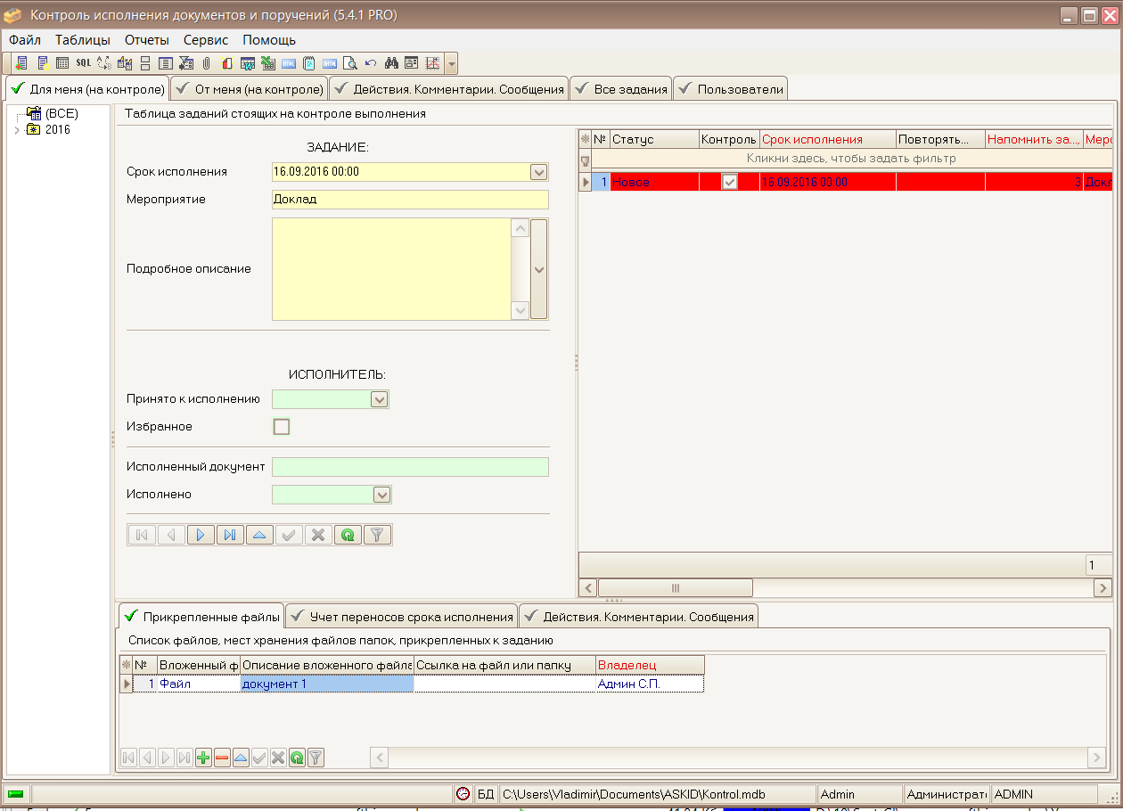This screenshot has height=811, width=1123.
Task: Open the Срок исполнения date dropdown
Action: (538, 172)
